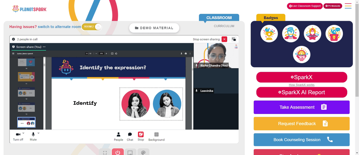Click the SparkX button
Viewport: 359px width, 155px height.
(302, 77)
